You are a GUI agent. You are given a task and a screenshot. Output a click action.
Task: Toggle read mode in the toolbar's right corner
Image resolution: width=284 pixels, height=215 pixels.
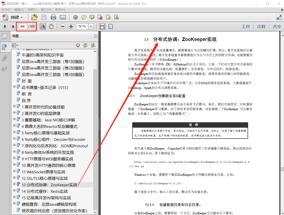279,17
